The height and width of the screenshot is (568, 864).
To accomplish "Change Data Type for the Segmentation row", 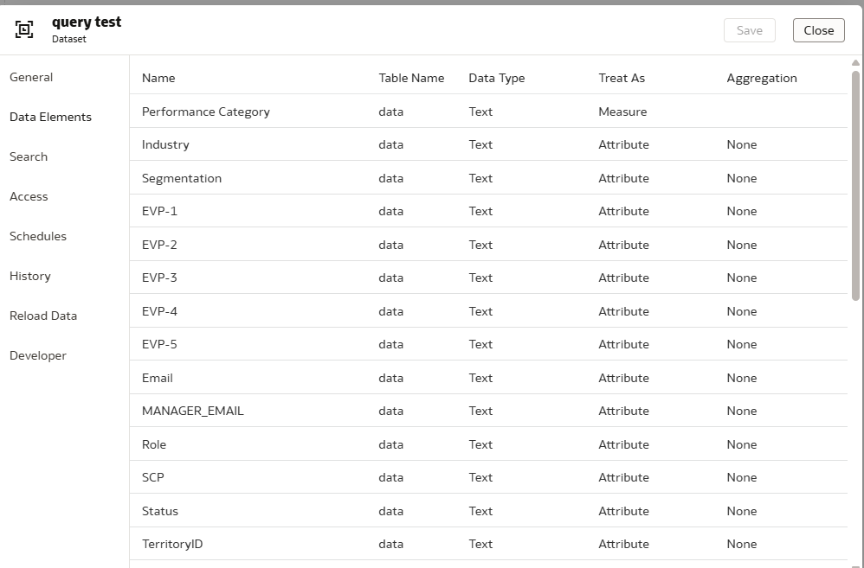I will pyautogui.click(x=480, y=178).
